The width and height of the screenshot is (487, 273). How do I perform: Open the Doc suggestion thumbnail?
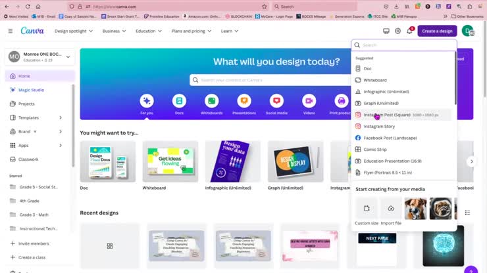point(108,161)
